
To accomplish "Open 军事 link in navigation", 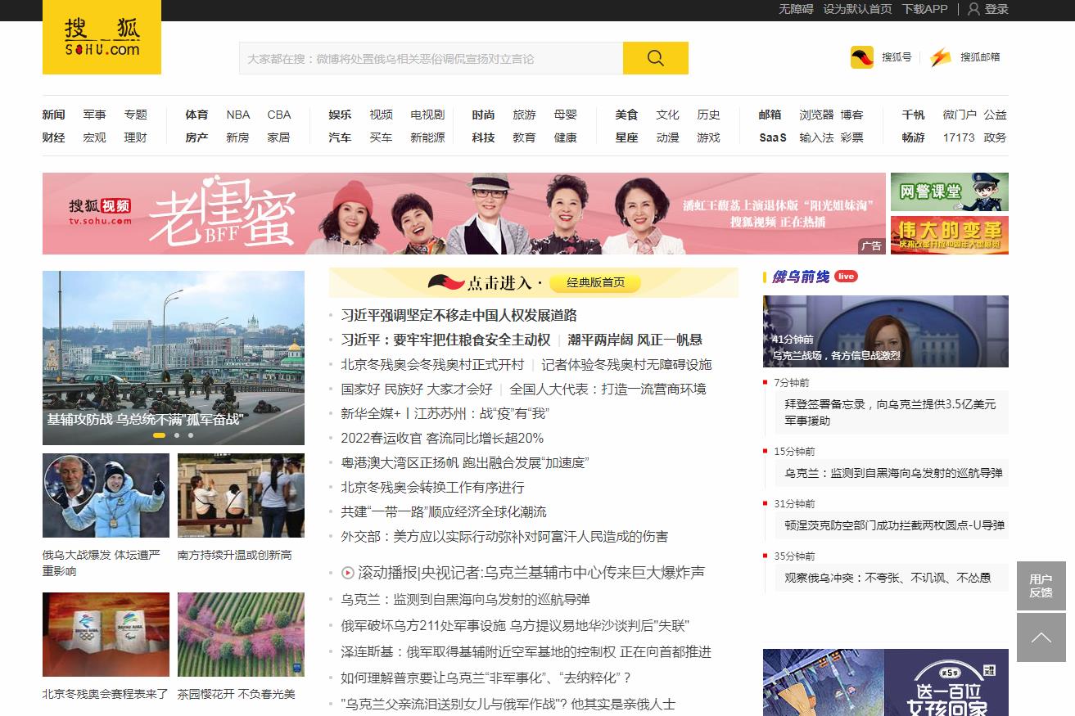I will click(x=94, y=115).
